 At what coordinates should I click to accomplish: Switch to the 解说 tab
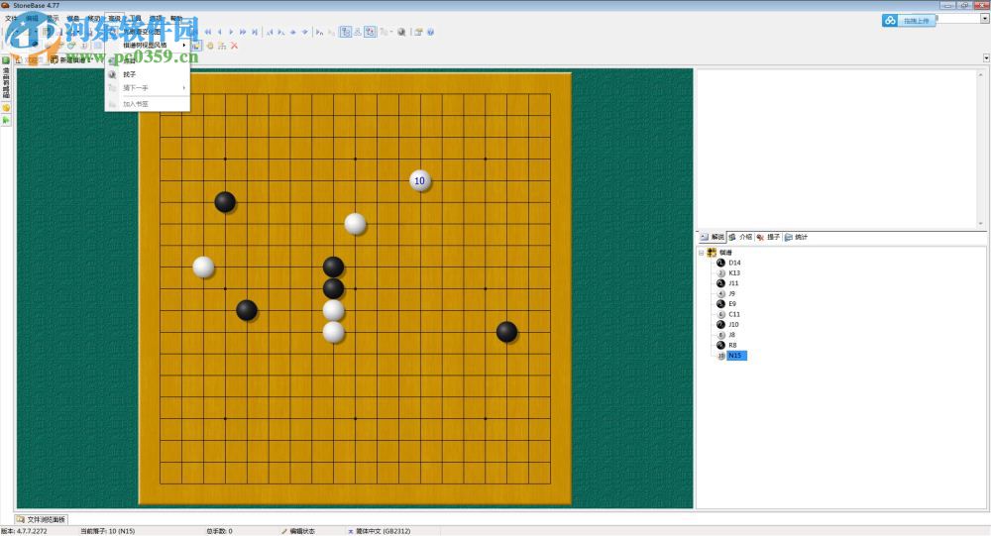point(713,237)
